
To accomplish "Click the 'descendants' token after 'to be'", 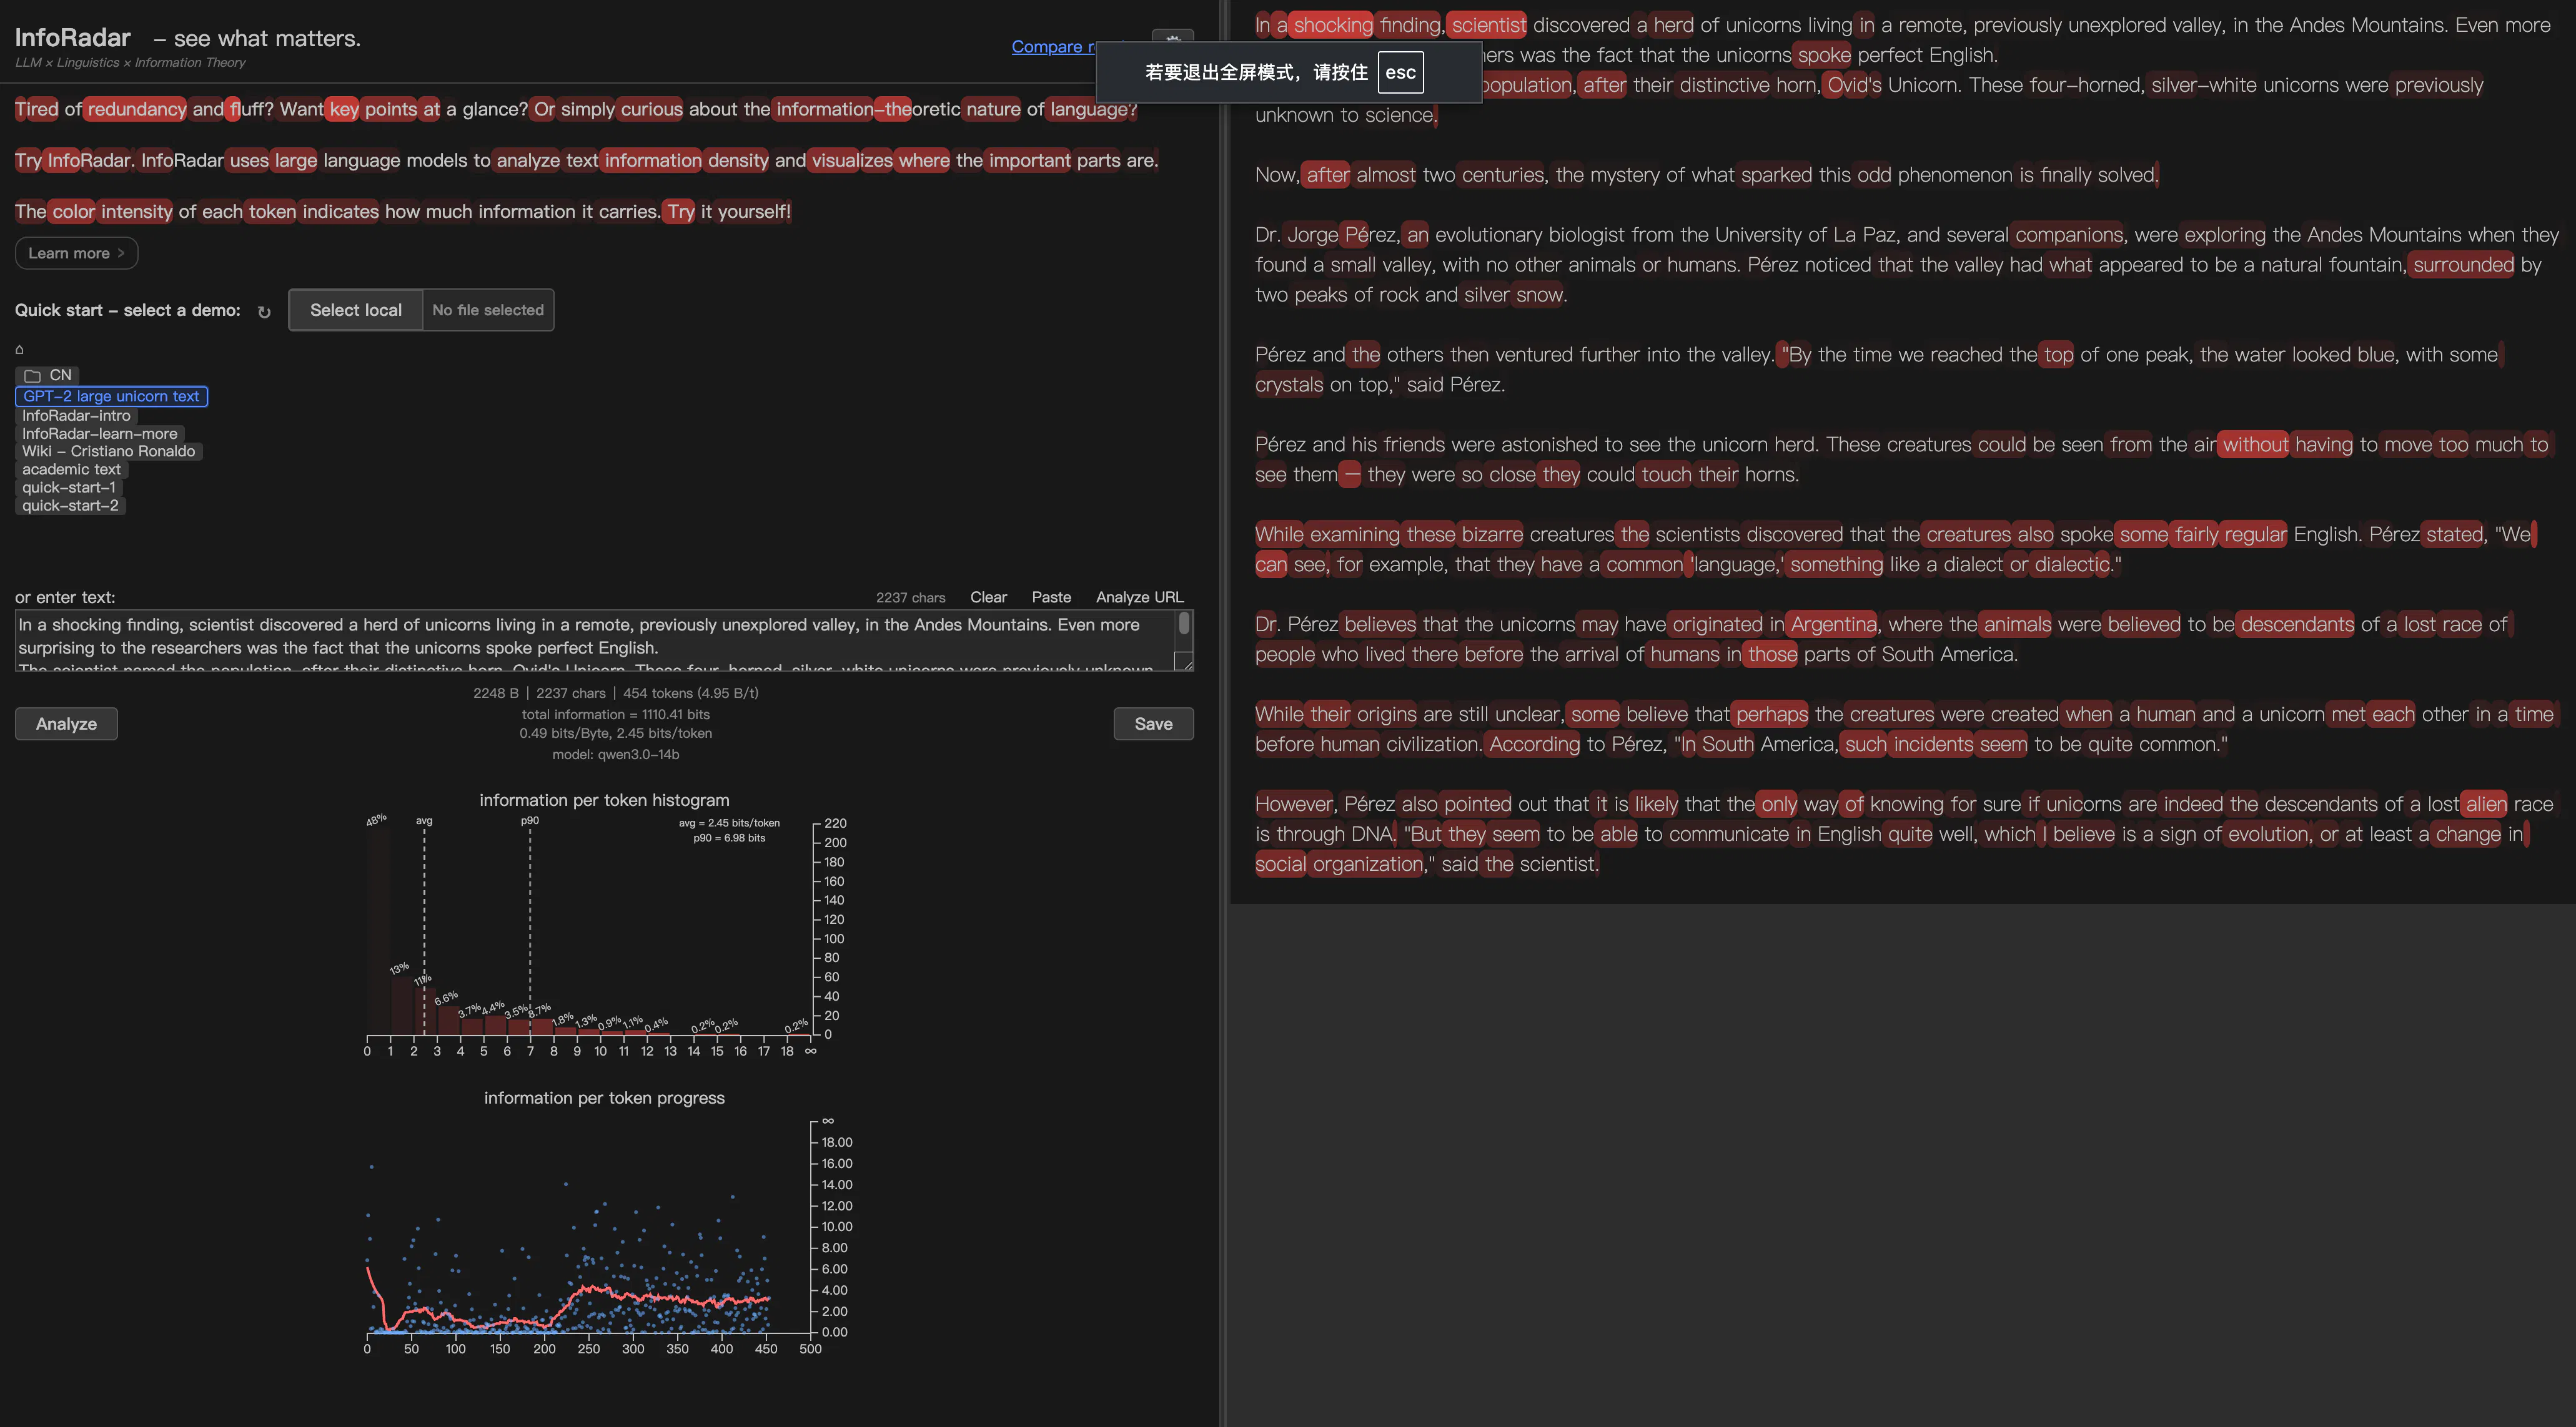I will tap(2297, 625).
